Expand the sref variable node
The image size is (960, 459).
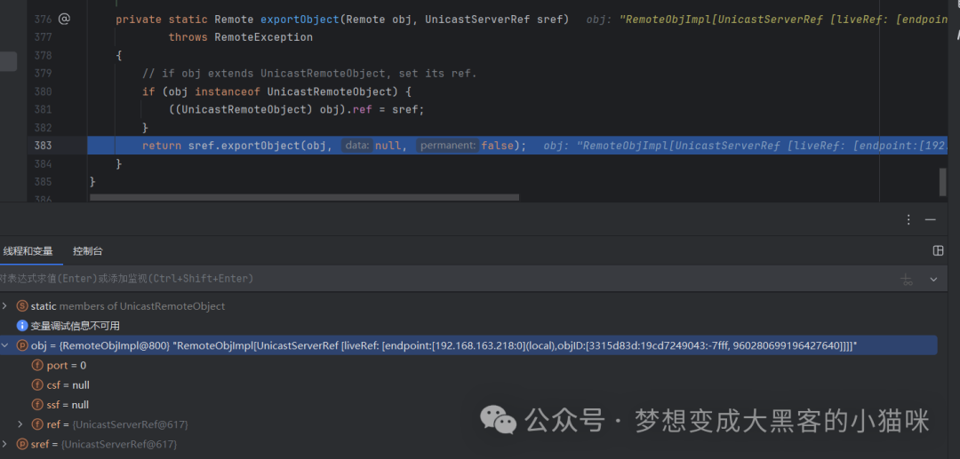[x=5, y=444]
